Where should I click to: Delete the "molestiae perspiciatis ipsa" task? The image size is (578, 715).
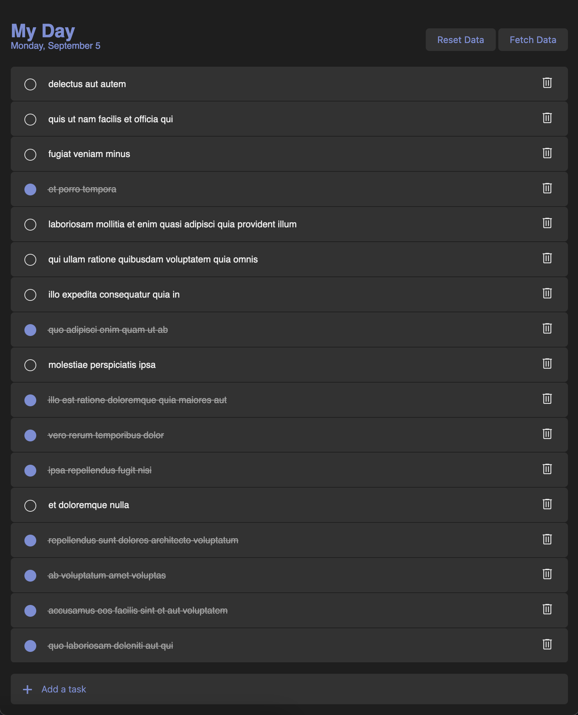(546, 364)
